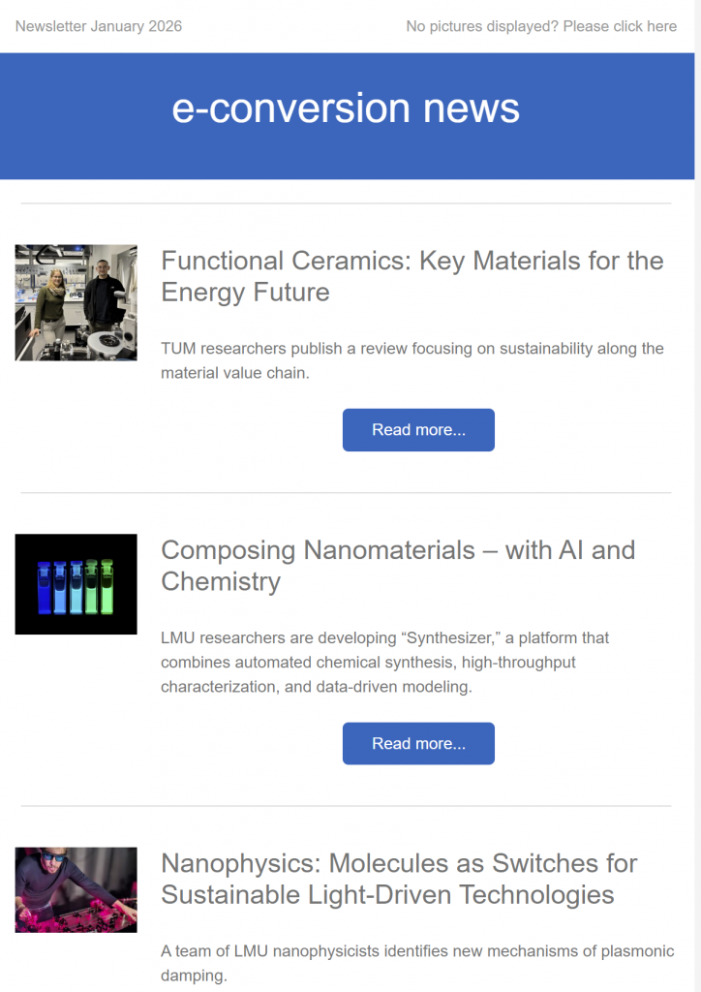Open the Composing Nanomaterials article headline
Image resolution: width=701 pixels, height=992 pixels.
397,566
